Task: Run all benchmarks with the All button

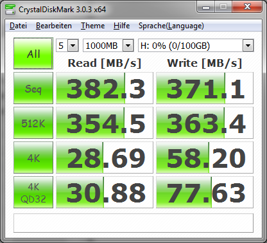Action: point(33,53)
